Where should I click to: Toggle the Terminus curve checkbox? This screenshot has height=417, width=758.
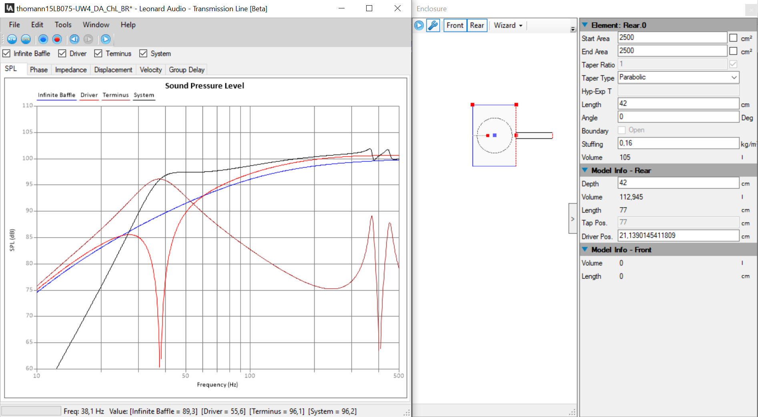pyautogui.click(x=98, y=54)
